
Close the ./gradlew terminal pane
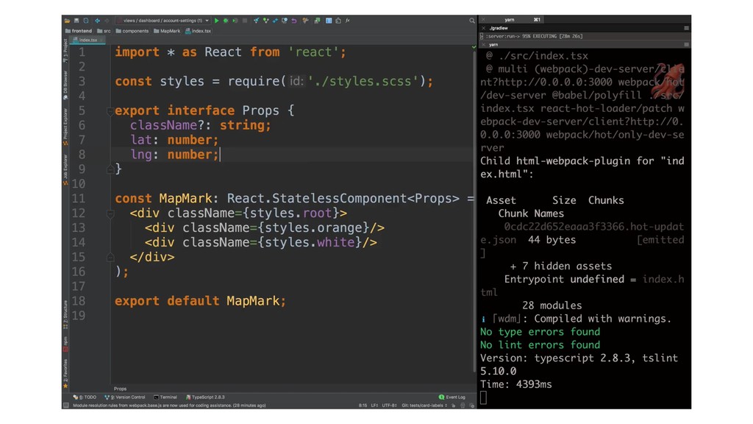[483, 29]
